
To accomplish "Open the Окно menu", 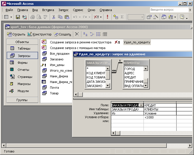I will 91,10.
